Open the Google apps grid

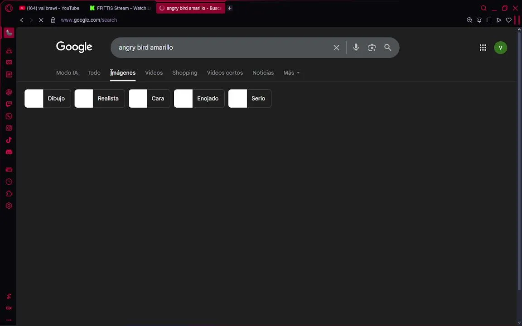pos(483,48)
